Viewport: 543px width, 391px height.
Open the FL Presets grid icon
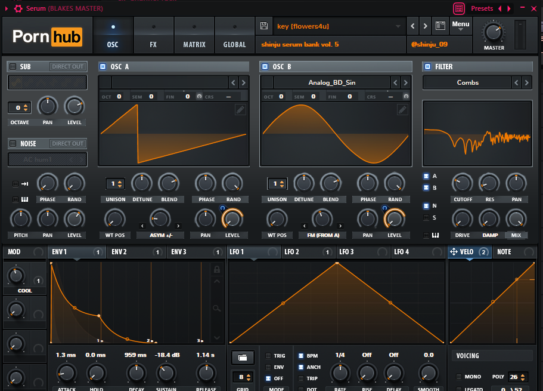[x=459, y=8]
